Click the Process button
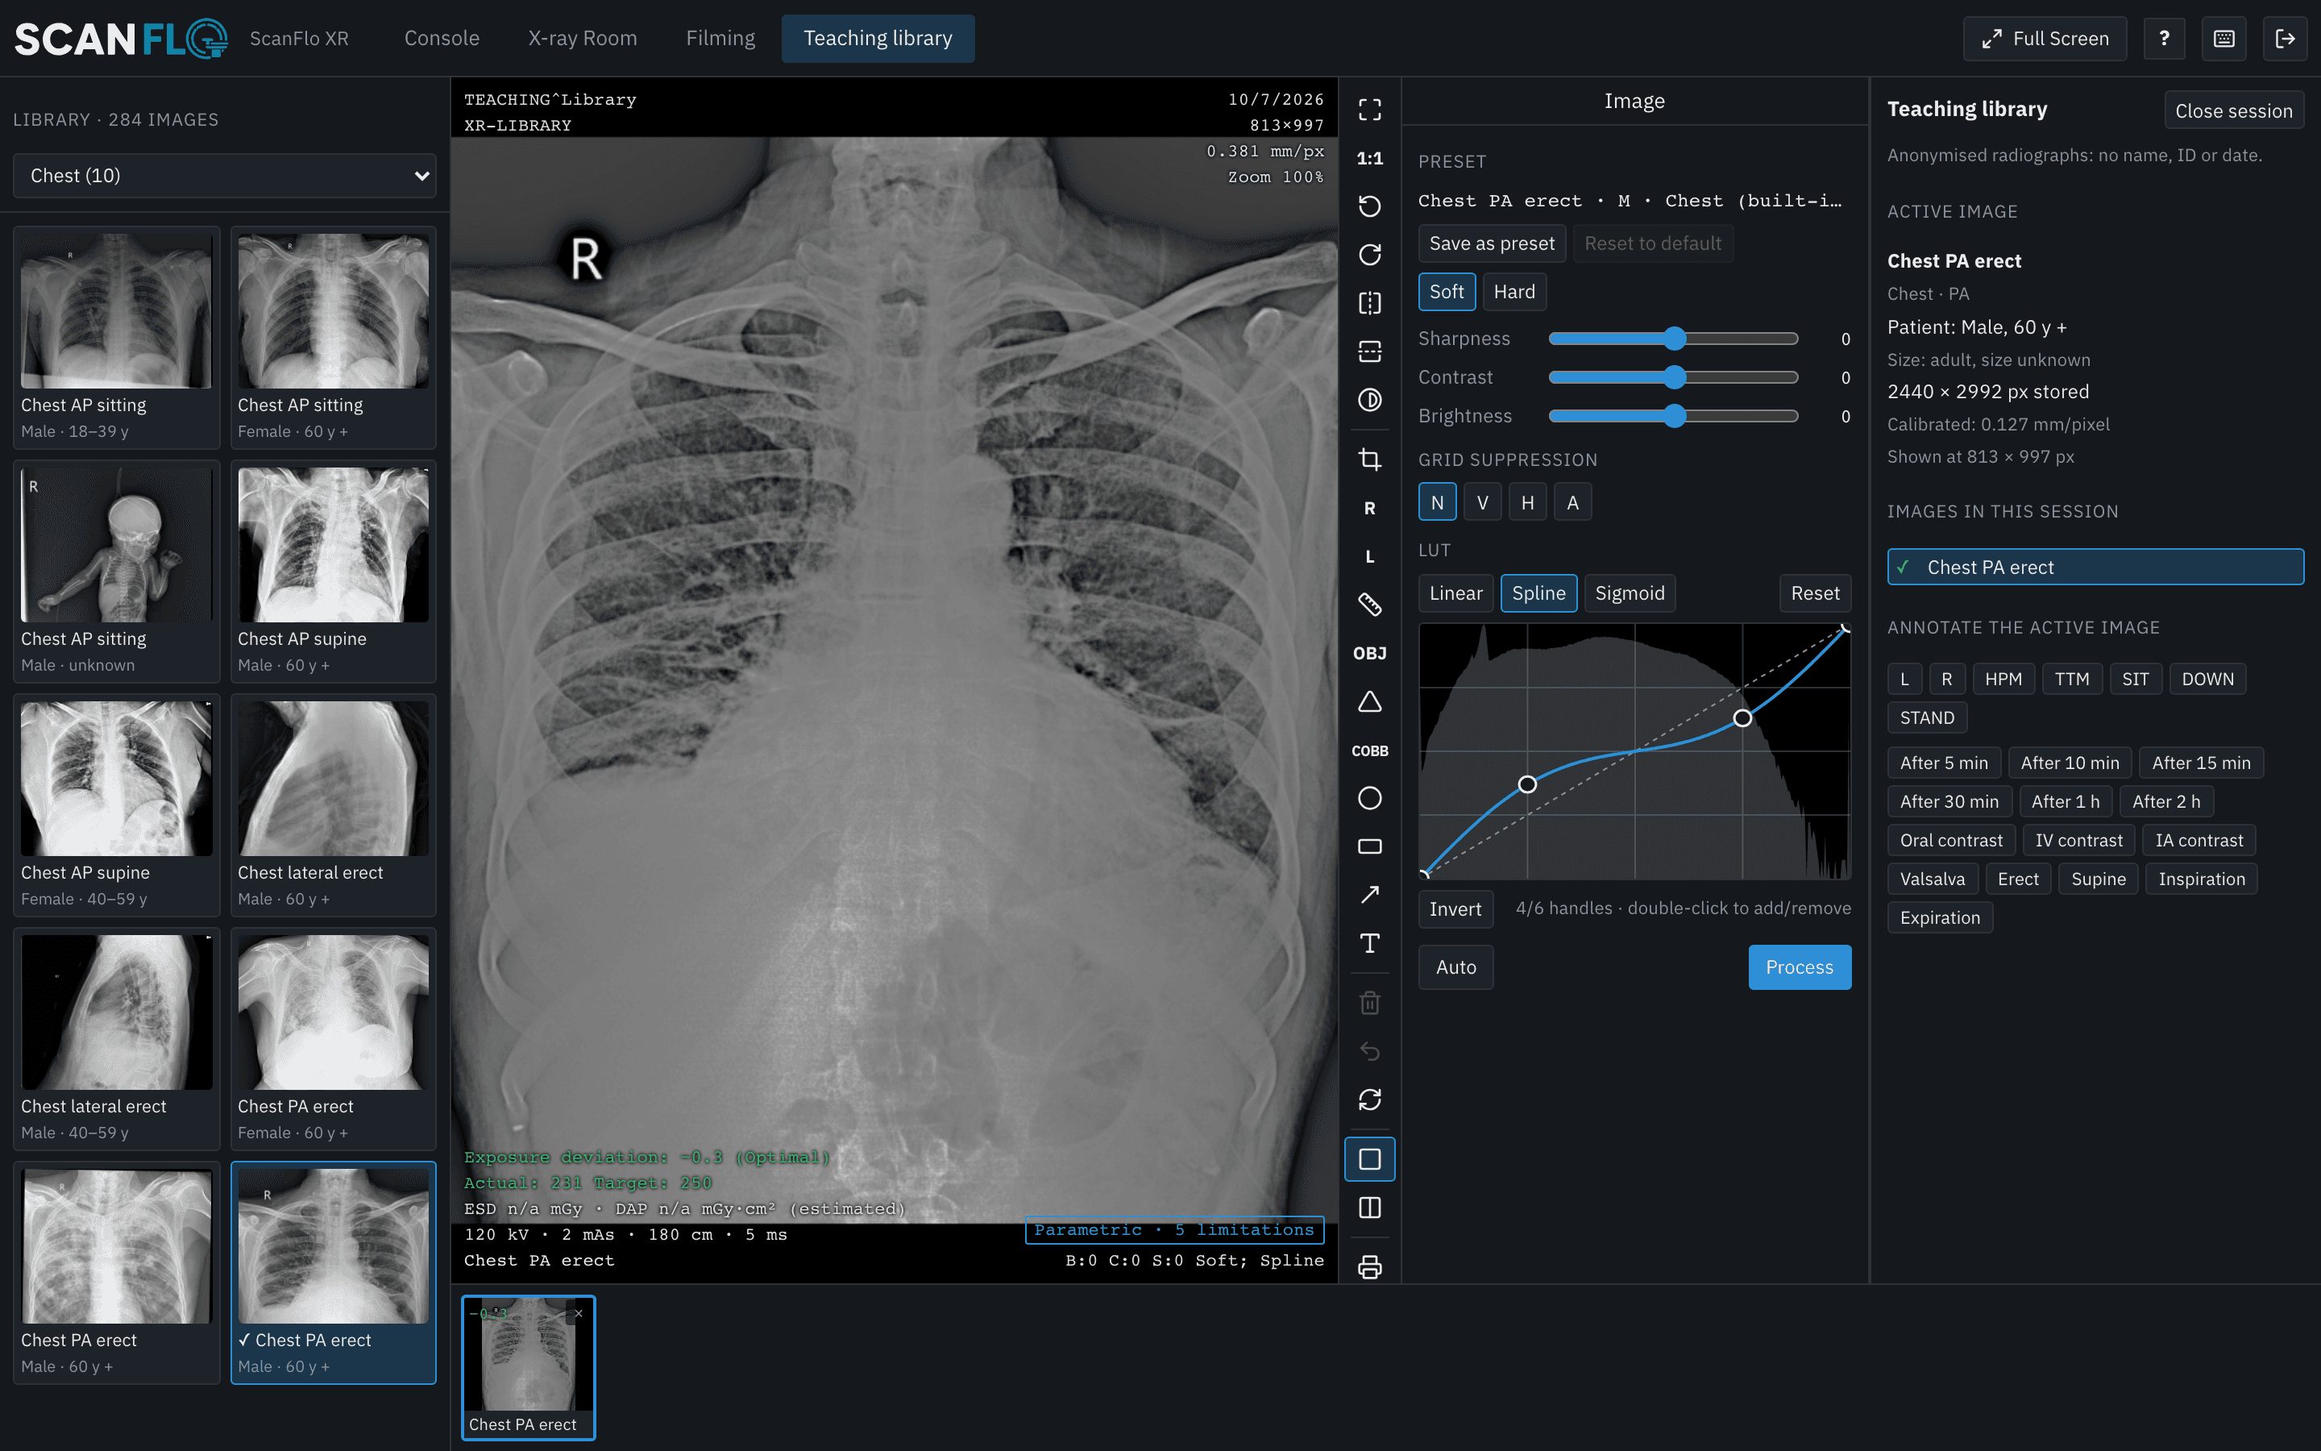Image resolution: width=2321 pixels, height=1451 pixels. click(x=1800, y=967)
